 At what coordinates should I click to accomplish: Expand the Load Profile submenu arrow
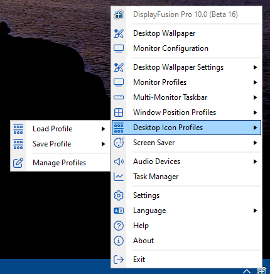(x=103, y=129)
